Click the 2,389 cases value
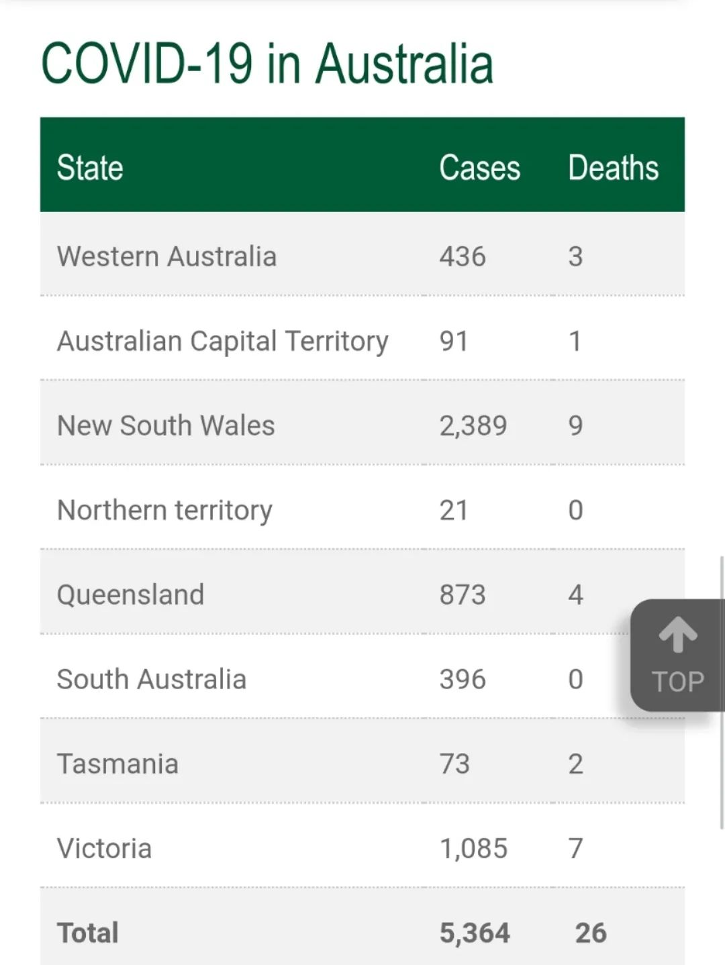This screenshot has width=725, height=965. [473, 426]
